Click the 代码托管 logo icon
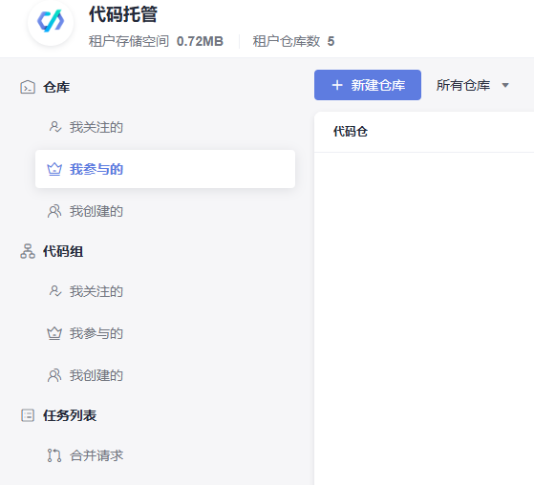The height and width of the screenshot is (485, 534). click(x=51, y=21)
